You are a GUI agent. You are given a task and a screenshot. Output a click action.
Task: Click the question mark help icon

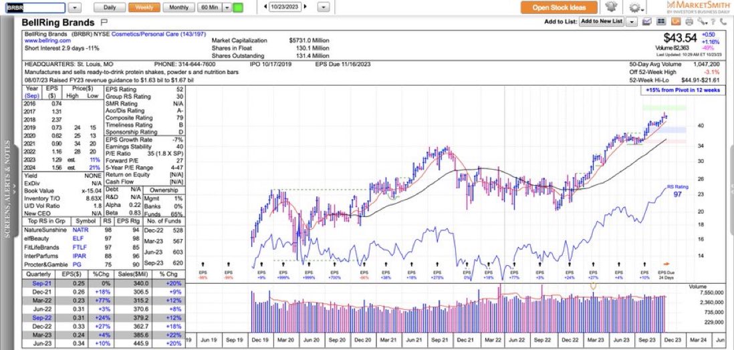(x=713, y=21)
